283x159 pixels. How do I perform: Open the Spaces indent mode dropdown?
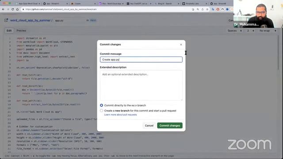pos(234,30)
